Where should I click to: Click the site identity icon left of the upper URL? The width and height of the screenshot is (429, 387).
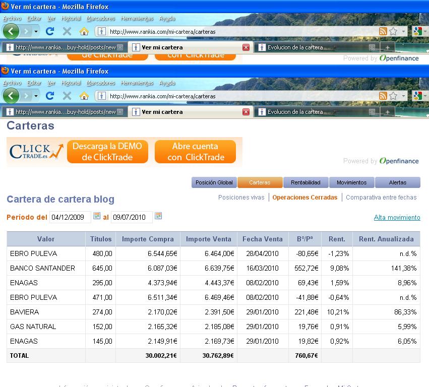[101, 31]
